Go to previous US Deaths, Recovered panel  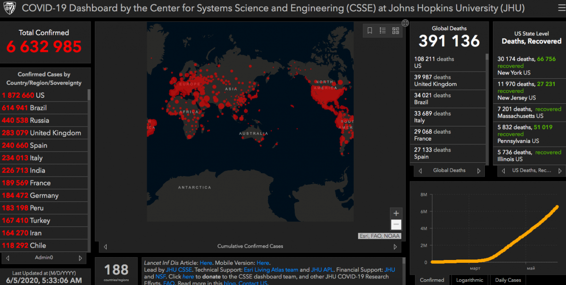click(503, 171)
